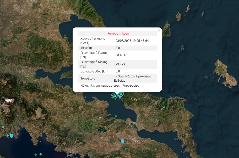Open the cyan marker at the bottom-left sea
239x158 pixels.
pyautogui.click(x=41, y=154)
